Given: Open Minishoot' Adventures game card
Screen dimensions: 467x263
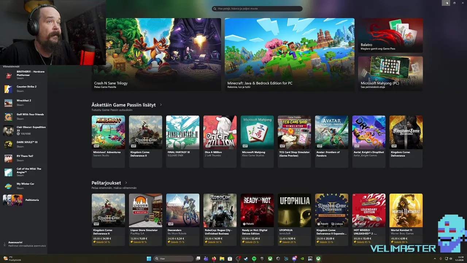Looking at the screenshot, I should pos(108,141).
